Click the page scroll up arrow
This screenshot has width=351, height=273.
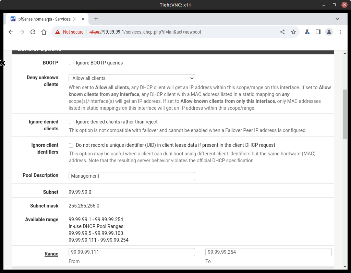[x=345, y=53]
